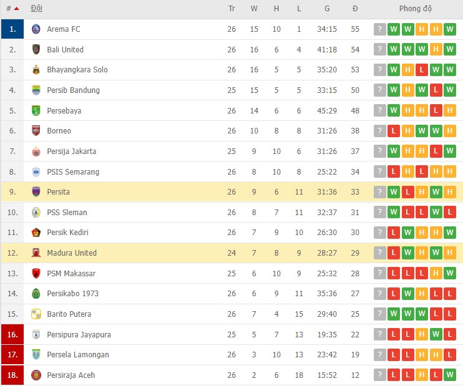Viewport: 463px width, 386px height.
Task: Sort standings by Đ points column
Action: tap(355, 9)
